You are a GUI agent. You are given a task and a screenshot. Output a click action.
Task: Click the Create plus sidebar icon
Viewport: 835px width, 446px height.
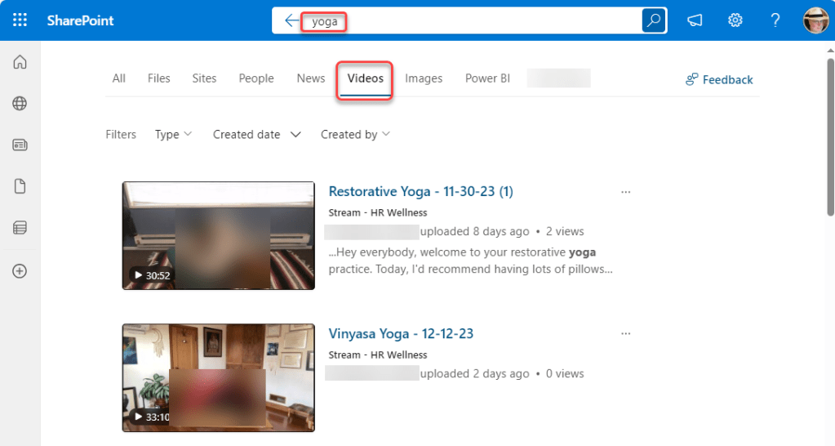tap(20, 271)
